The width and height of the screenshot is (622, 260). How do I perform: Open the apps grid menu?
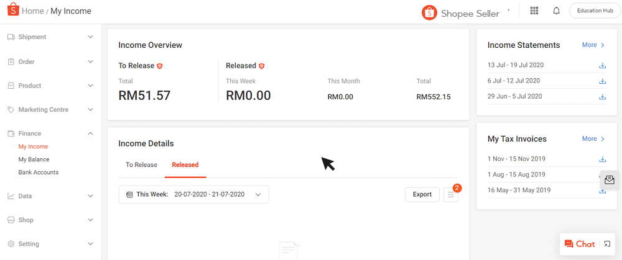click(x=534, y=11)
